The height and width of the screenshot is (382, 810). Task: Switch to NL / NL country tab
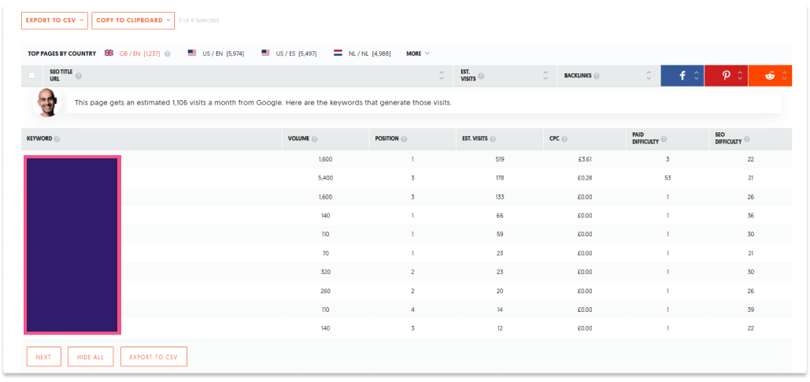(362, 54)
